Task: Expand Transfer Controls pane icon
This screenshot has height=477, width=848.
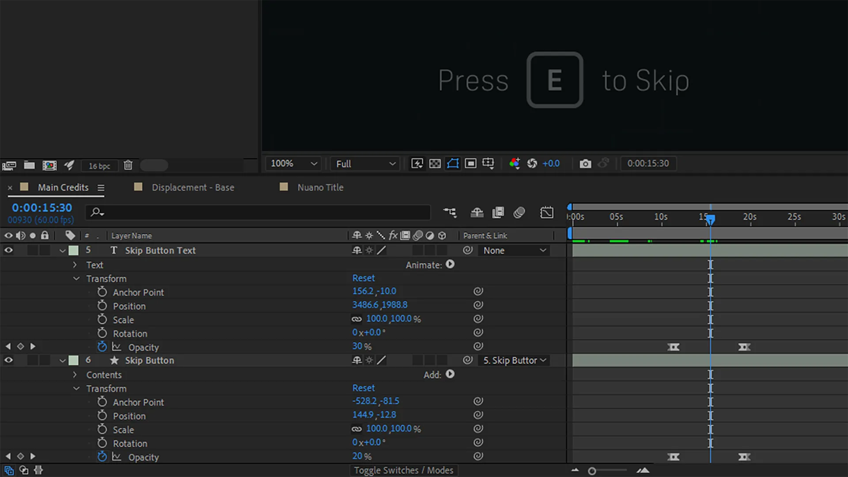Action: (24, 470)
